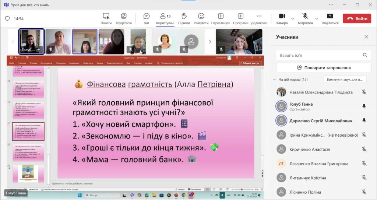
Task: Click the 'Введіть ім'я' search field
Action: [x=320, y=55]
